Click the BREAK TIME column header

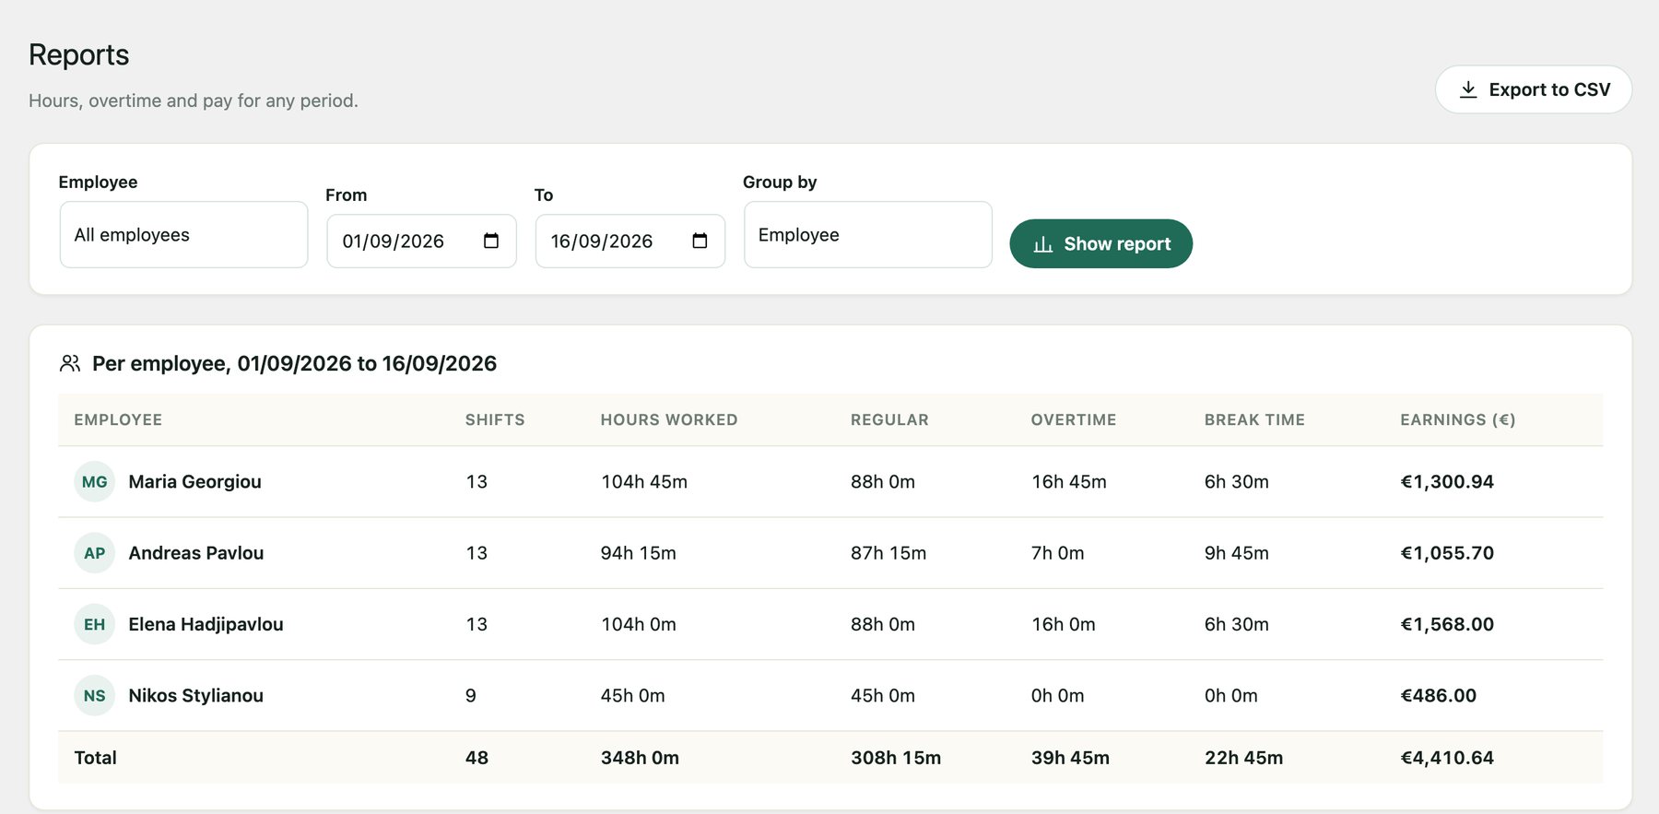[1254, 419]
